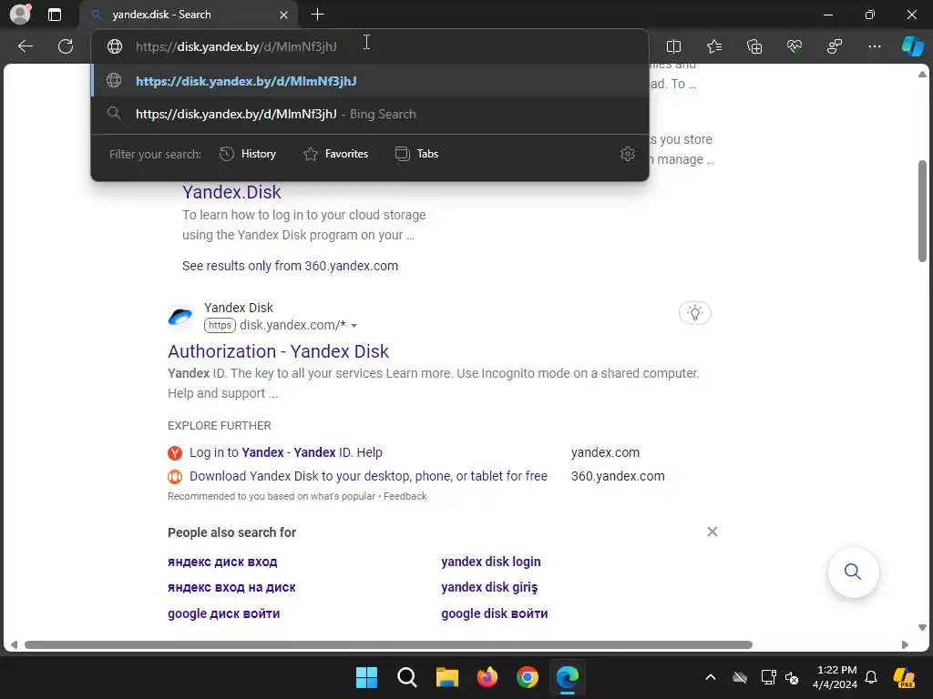Open a new tab with plus button
This screenshot has height=699, width=933.
318,15
